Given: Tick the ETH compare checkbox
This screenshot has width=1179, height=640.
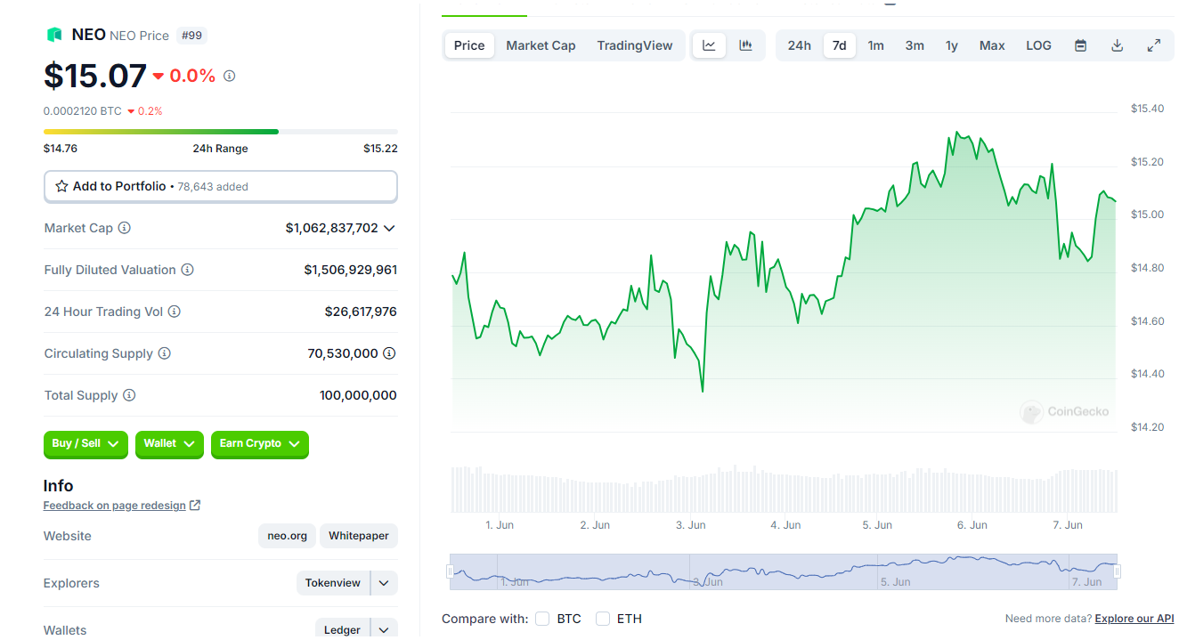Looking at the screenshot, I should pos(603,619).
